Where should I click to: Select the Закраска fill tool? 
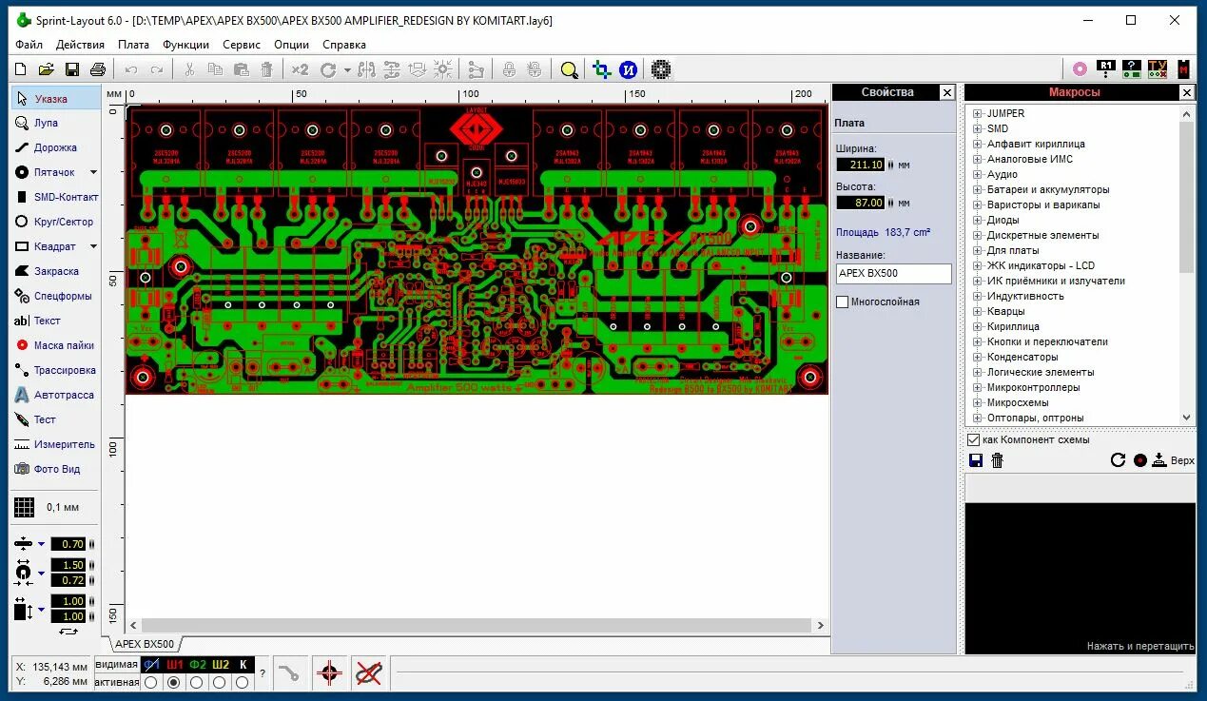click(55, 271)
